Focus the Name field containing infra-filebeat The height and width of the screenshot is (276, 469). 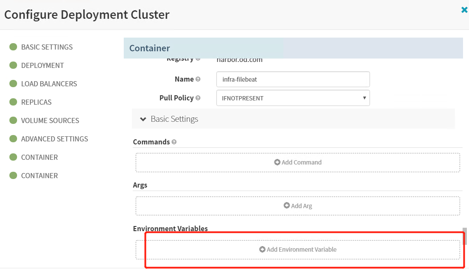tap(293, 79)
